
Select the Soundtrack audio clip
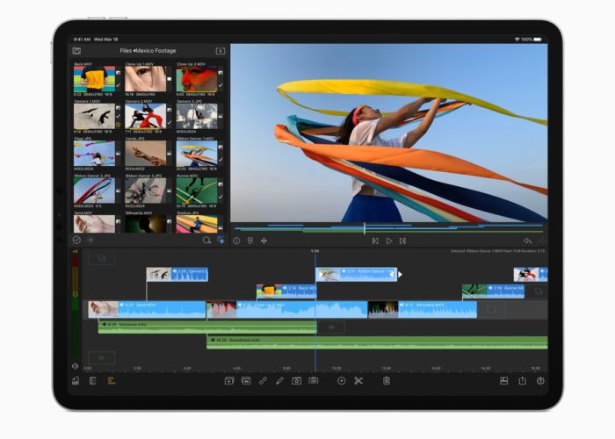click(377, 342)
